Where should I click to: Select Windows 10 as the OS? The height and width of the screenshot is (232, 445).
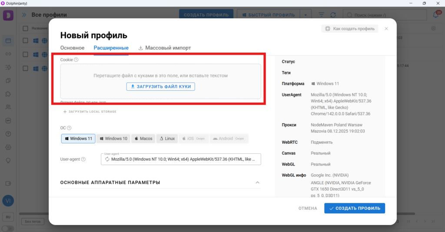pos(113,139)
